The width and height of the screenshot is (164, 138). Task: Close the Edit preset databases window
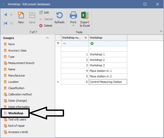(157, 4)
